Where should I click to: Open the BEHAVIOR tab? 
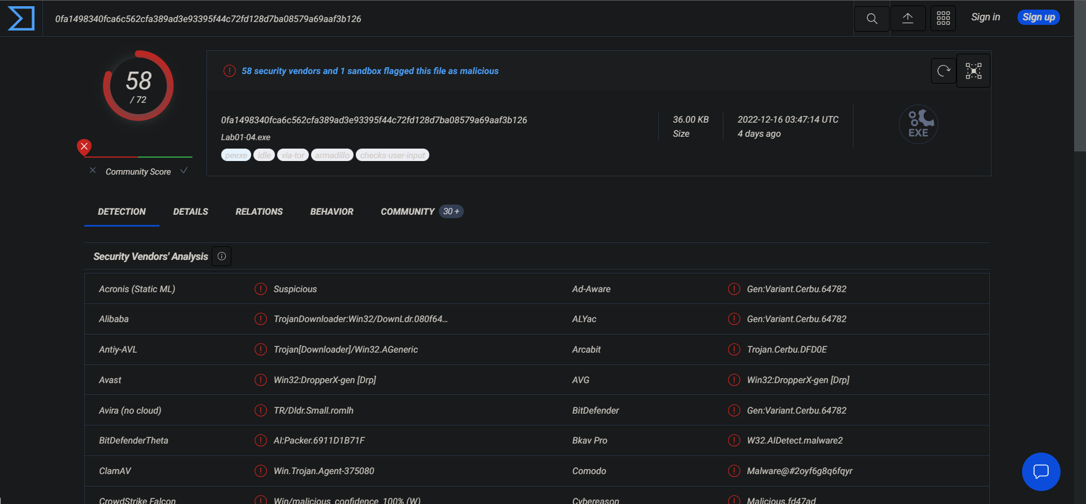click(331, 211)
